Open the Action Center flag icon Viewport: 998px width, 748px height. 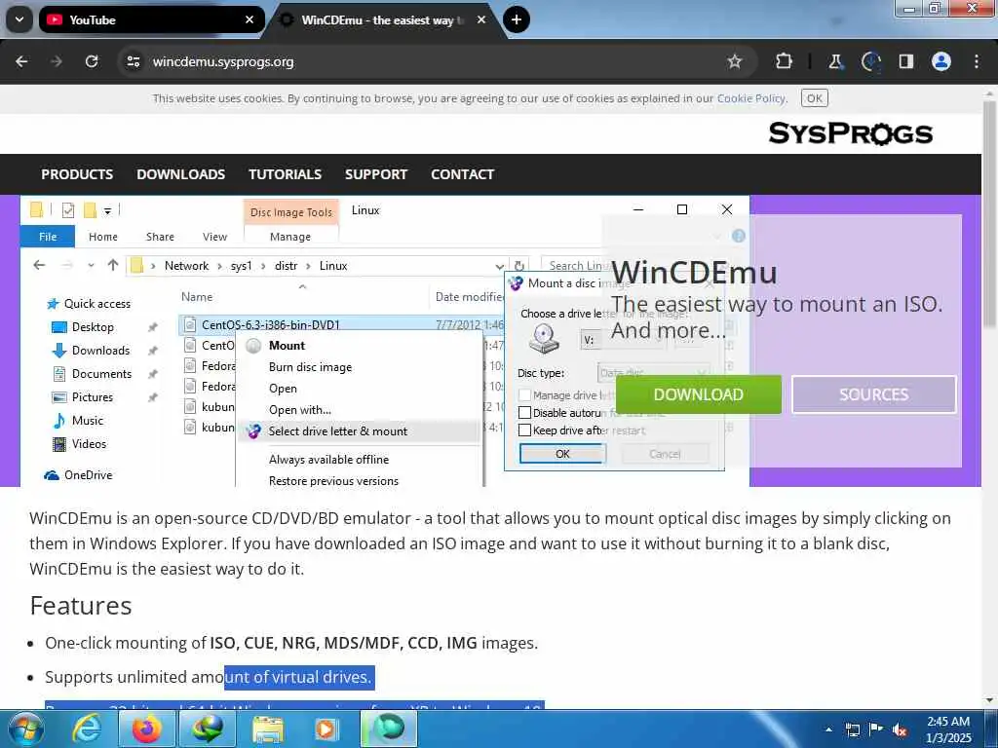[876, 729]
